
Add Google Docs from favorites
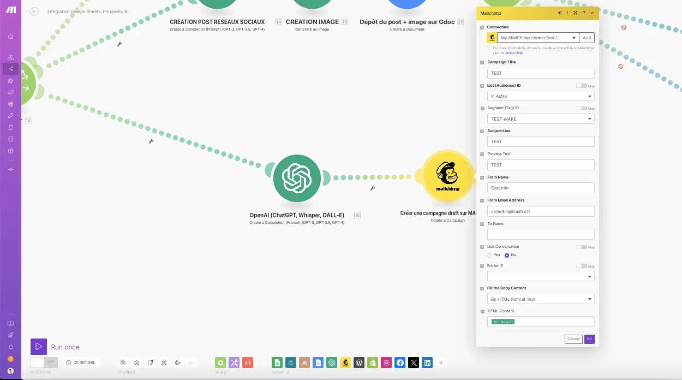[318, 363]
